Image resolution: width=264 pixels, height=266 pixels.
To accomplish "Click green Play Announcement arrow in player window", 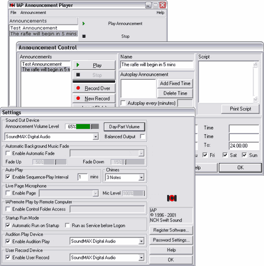I will point(83,24).
